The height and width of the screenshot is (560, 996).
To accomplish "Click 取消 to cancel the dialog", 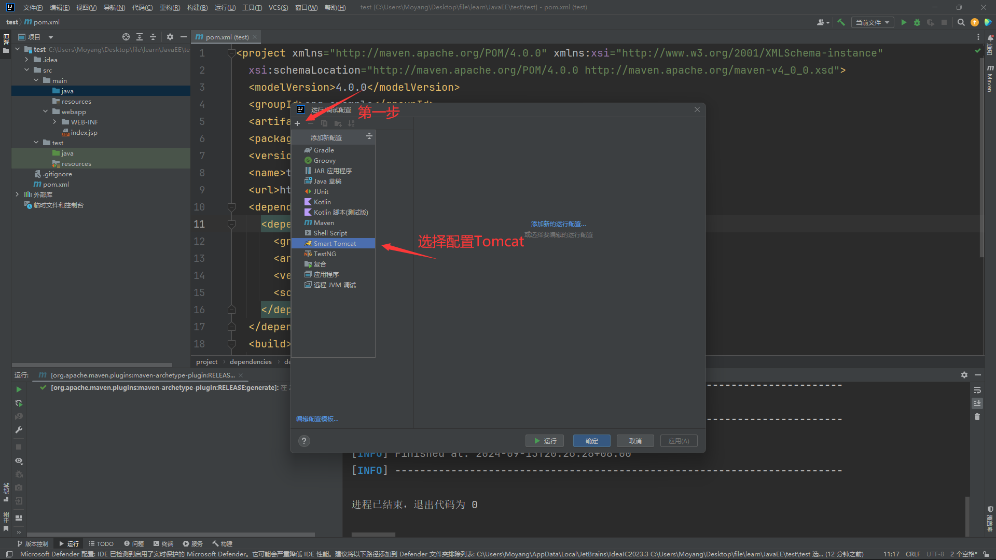I will click(x=636, y=440).
